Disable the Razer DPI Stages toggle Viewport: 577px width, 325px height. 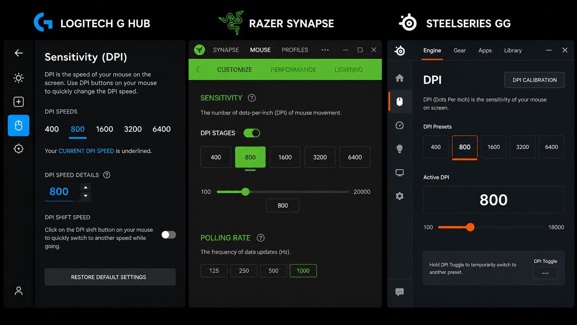coord(252,133)
